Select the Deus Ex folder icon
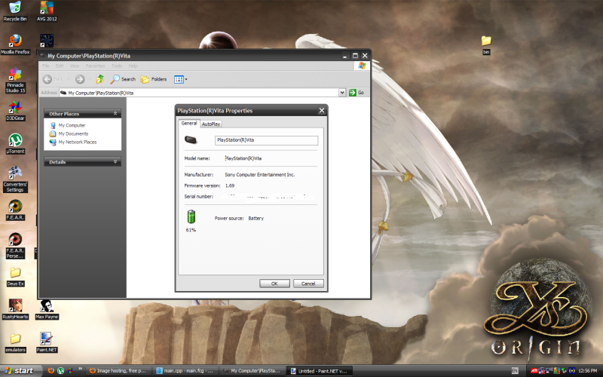This screenshot has height=377, width=603. coord(15,277)
